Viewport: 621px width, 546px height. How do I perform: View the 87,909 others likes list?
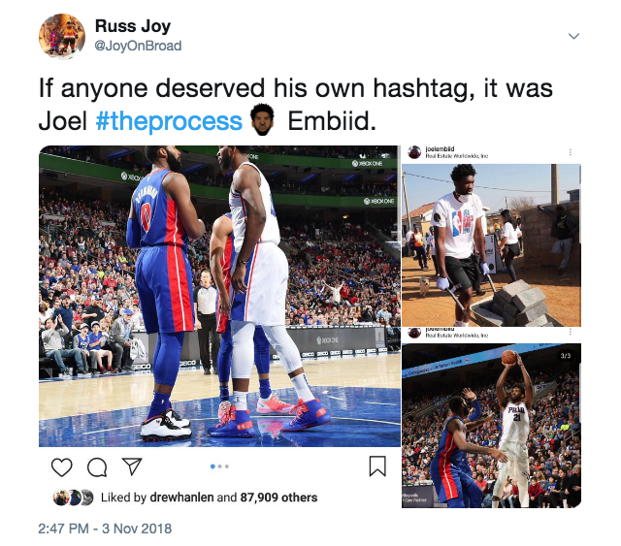[x=278, y=498]
